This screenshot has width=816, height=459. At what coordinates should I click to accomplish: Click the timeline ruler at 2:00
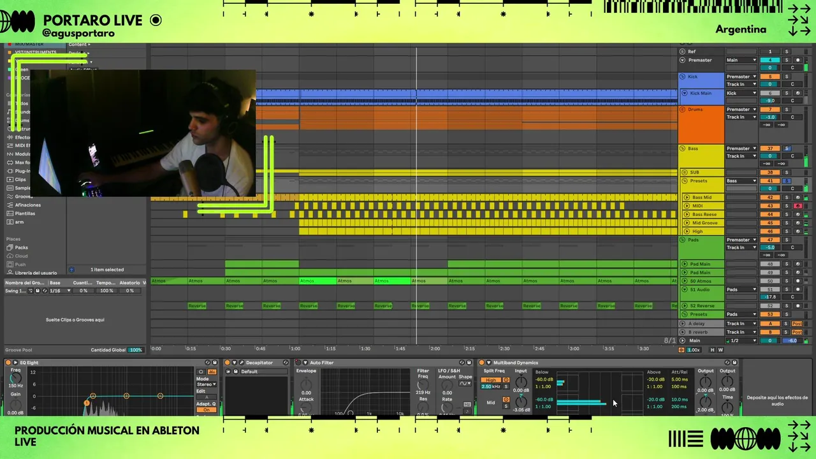[x=435, y=349]
